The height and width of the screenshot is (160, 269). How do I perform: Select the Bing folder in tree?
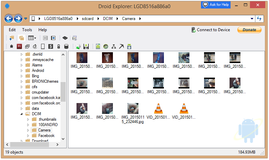(35, 76)
